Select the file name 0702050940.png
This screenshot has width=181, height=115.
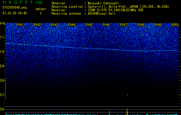(x=15, y=7)
